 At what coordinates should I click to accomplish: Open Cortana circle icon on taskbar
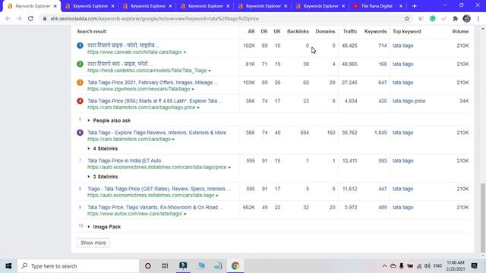(148, 266)
